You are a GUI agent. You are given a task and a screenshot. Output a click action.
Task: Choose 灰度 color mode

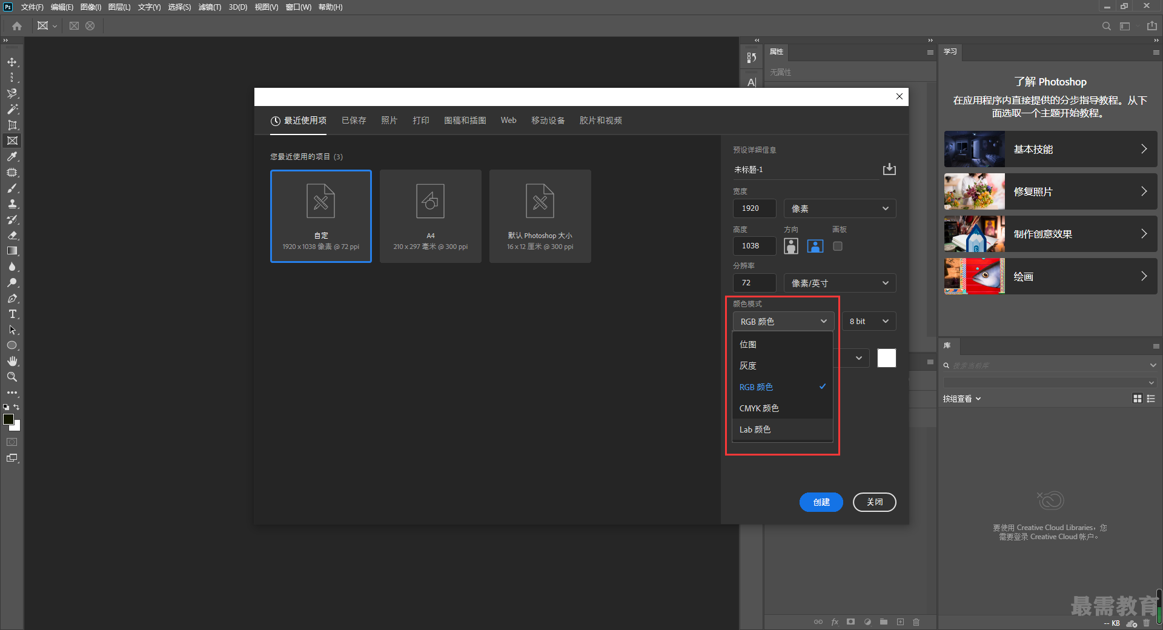click(783, 366)
